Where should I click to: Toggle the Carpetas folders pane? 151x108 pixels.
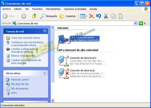click(68, 16)
